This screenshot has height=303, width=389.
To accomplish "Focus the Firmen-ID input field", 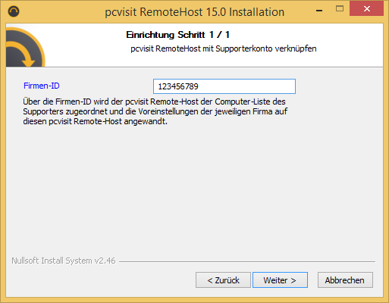I will [x=224, y=86].
